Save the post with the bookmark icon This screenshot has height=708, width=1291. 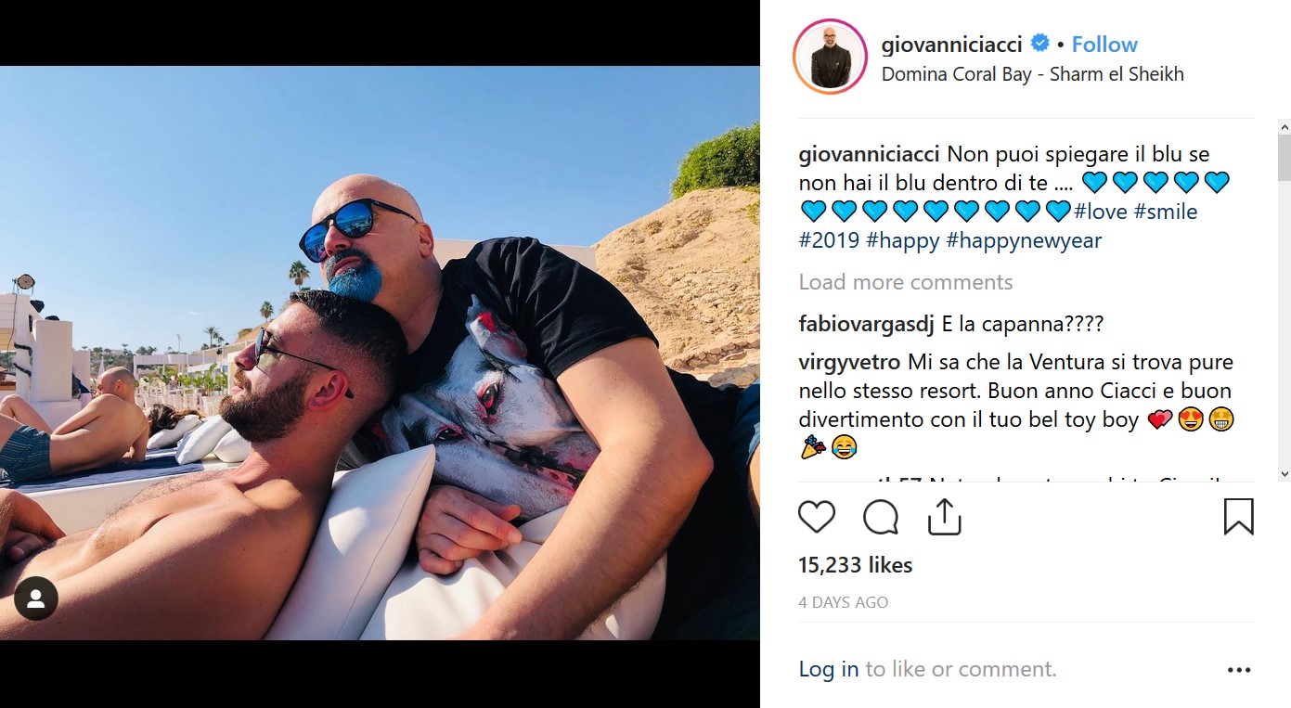[x=1238, y=517]
